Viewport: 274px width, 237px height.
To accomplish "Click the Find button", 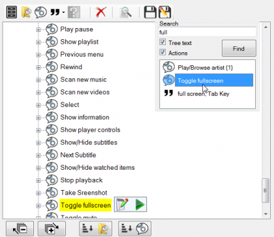I will tap(239, 48).
